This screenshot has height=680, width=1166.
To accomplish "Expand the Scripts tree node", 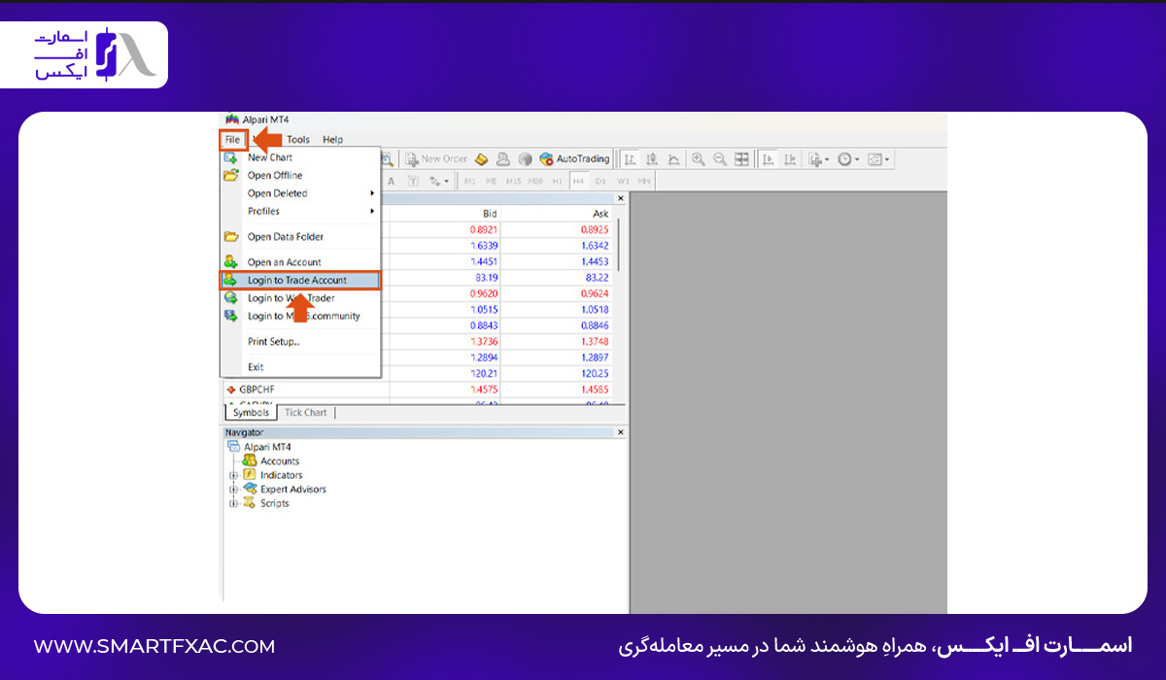I will (233, 504).
